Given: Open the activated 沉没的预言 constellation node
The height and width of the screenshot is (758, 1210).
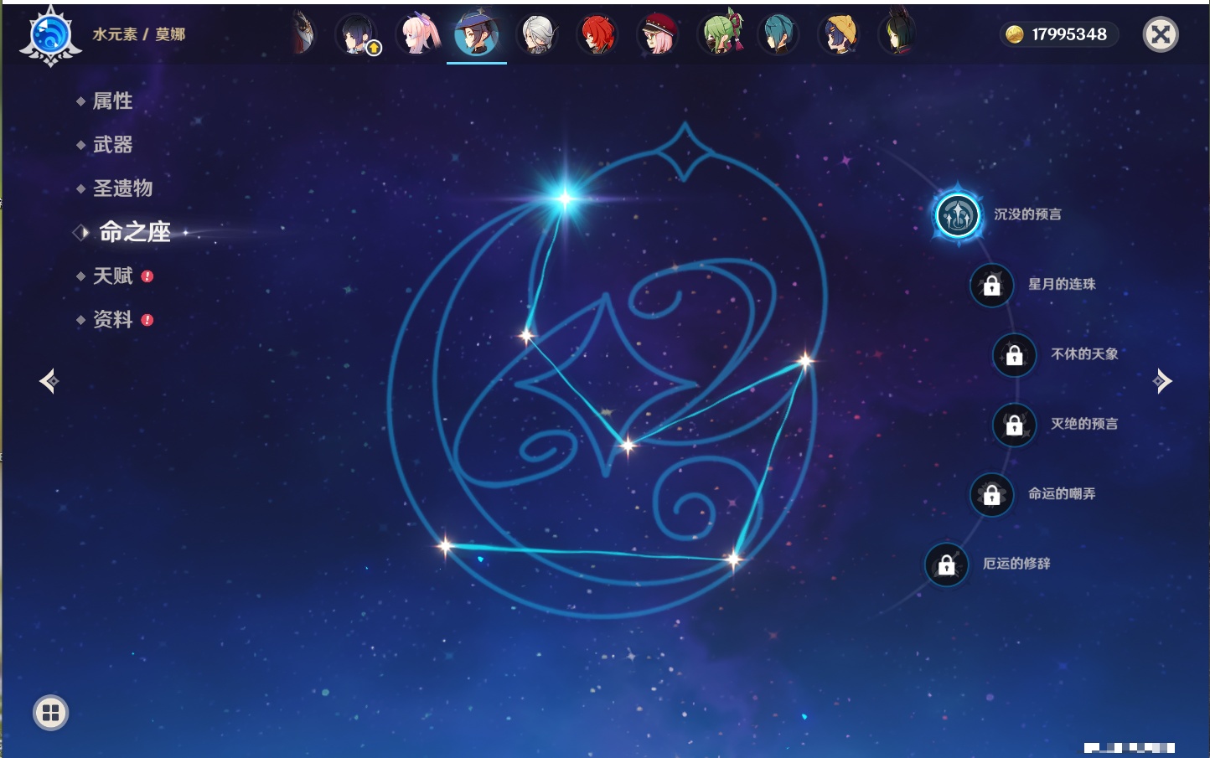Looking at the screenshot, I should tap(958, 215).
